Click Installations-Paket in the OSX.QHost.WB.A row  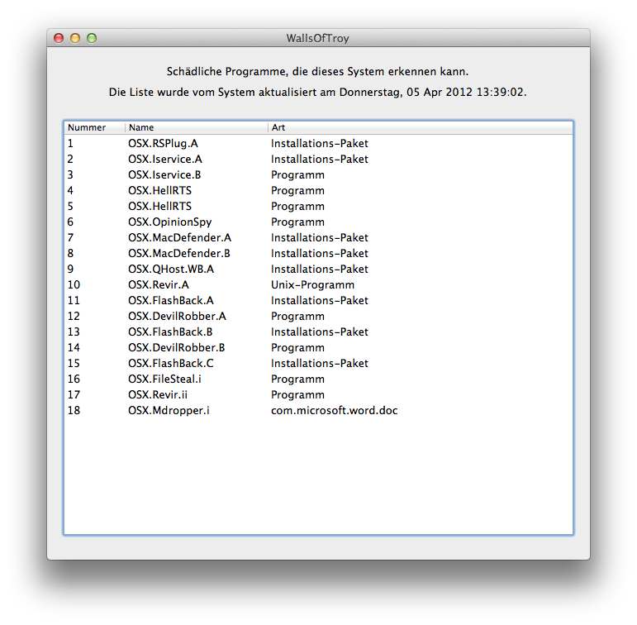[320, 270]
